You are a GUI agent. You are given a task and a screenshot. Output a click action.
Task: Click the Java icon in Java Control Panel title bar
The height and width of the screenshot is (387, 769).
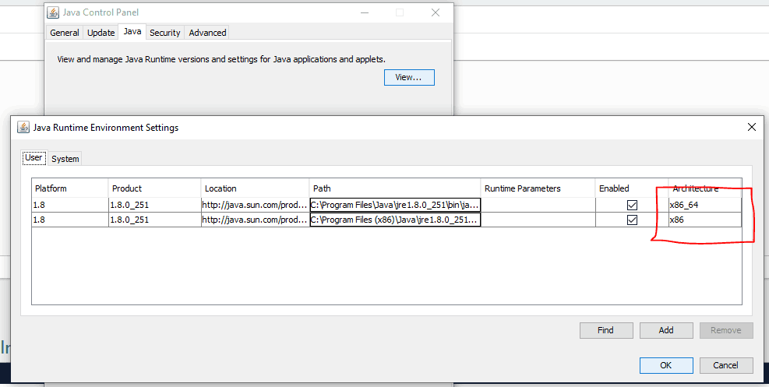[x=53, y=12]
